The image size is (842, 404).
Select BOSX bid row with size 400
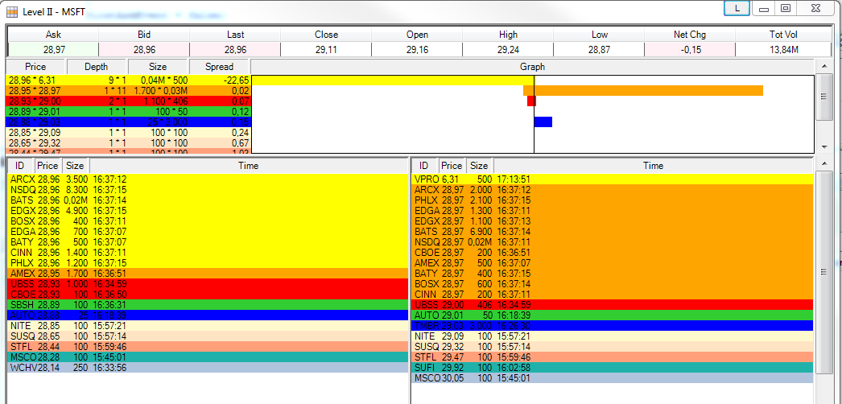[207, 221]
